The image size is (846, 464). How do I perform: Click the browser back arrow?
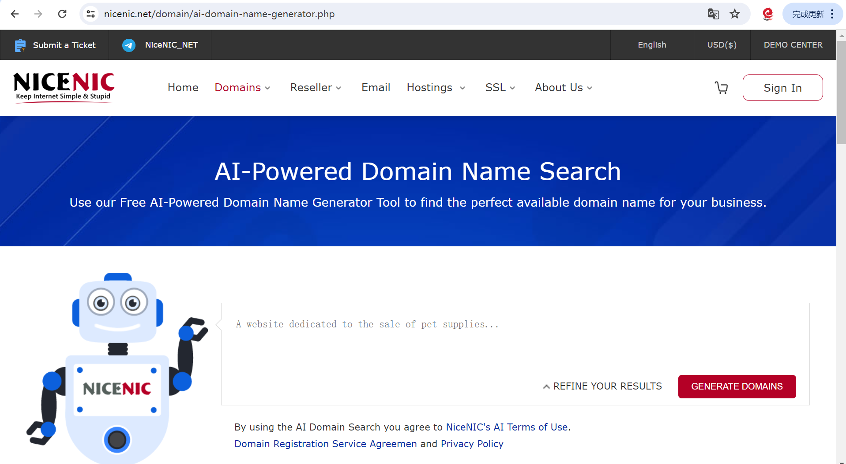click(15, 14)
